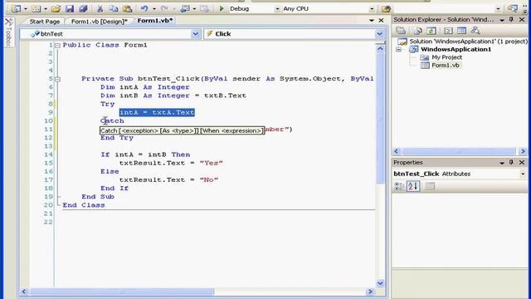Switch to the Form1.vb [Design]* tab
This screenshot has width=531, height=299.
[x=100, y=22]
